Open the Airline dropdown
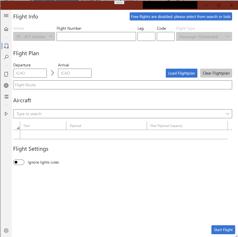This screenshot has height=237, width=238. coord(34,36)
